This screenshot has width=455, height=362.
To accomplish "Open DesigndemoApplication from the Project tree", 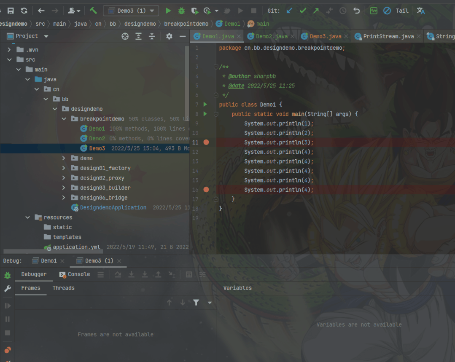I will [113, 207].
